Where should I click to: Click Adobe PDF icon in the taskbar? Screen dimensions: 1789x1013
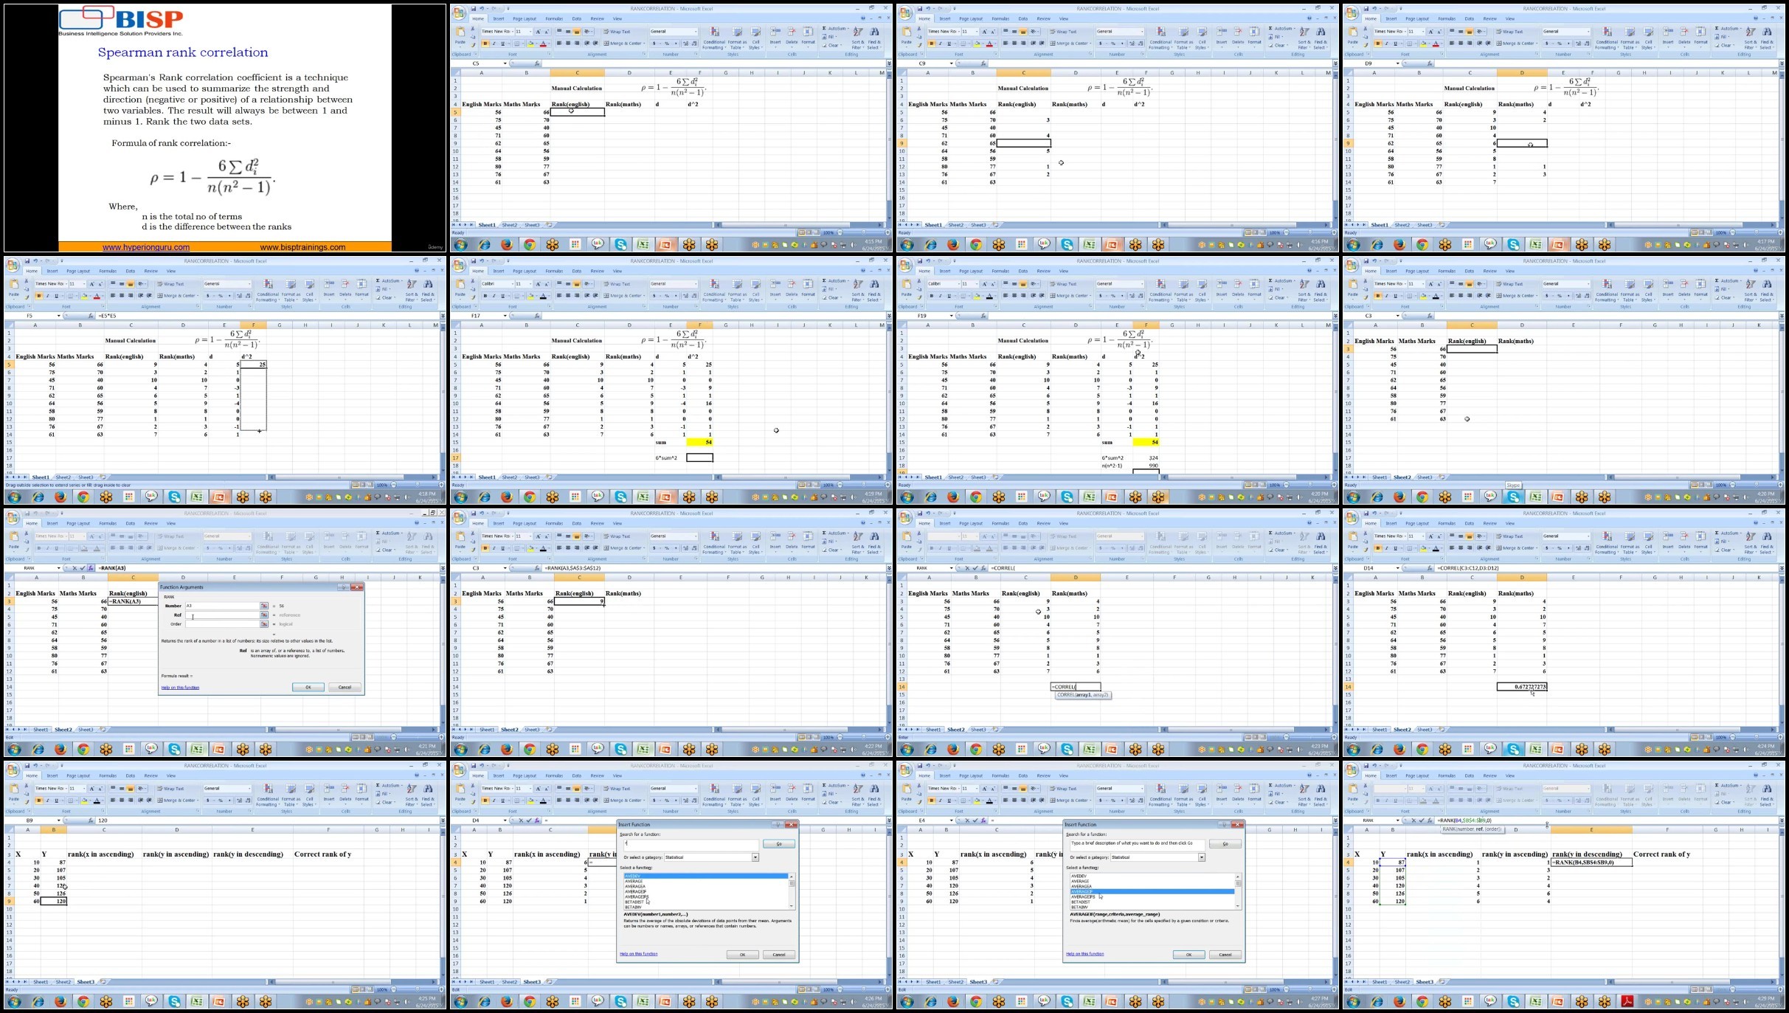(x=1627, y=1001)
